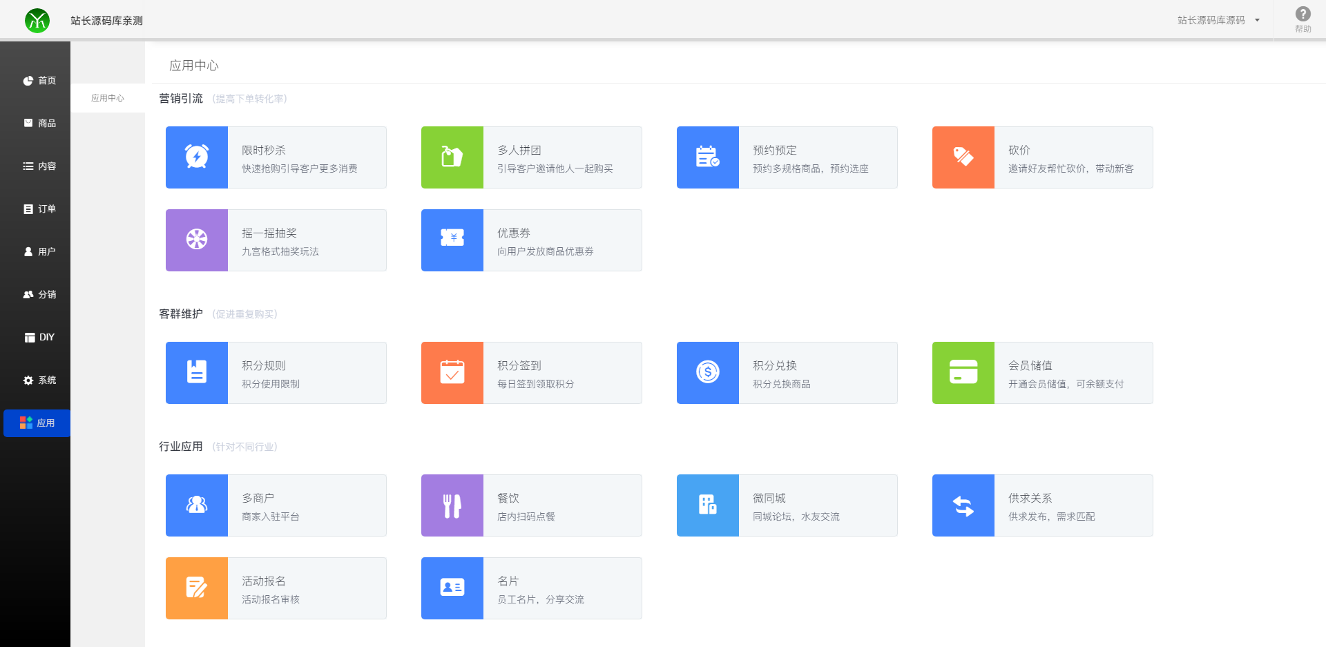Open the 餐饮 app title
Image resolution: width=1326 pixels, height=647 pixels.
click(508, 499)
